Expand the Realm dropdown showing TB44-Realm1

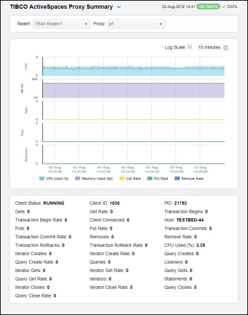pyautogui.click(x=61, y=24)
